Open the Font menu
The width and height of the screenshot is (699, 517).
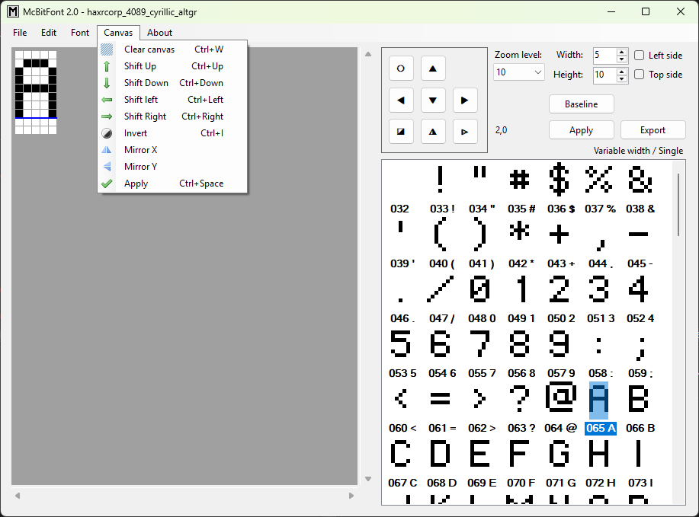click(80, 33)
